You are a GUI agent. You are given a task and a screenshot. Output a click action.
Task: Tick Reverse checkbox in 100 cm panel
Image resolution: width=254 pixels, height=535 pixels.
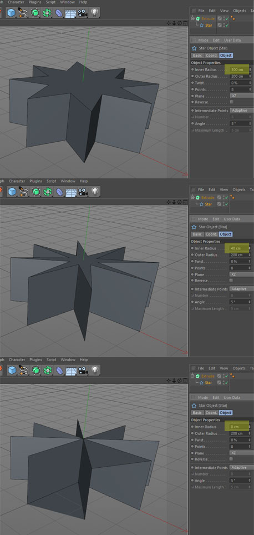232,102
